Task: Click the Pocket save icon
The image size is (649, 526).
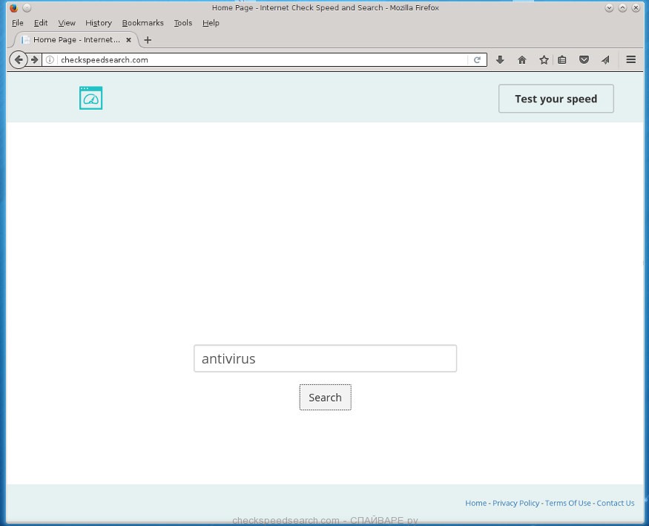Action: (x=584, y=60)
